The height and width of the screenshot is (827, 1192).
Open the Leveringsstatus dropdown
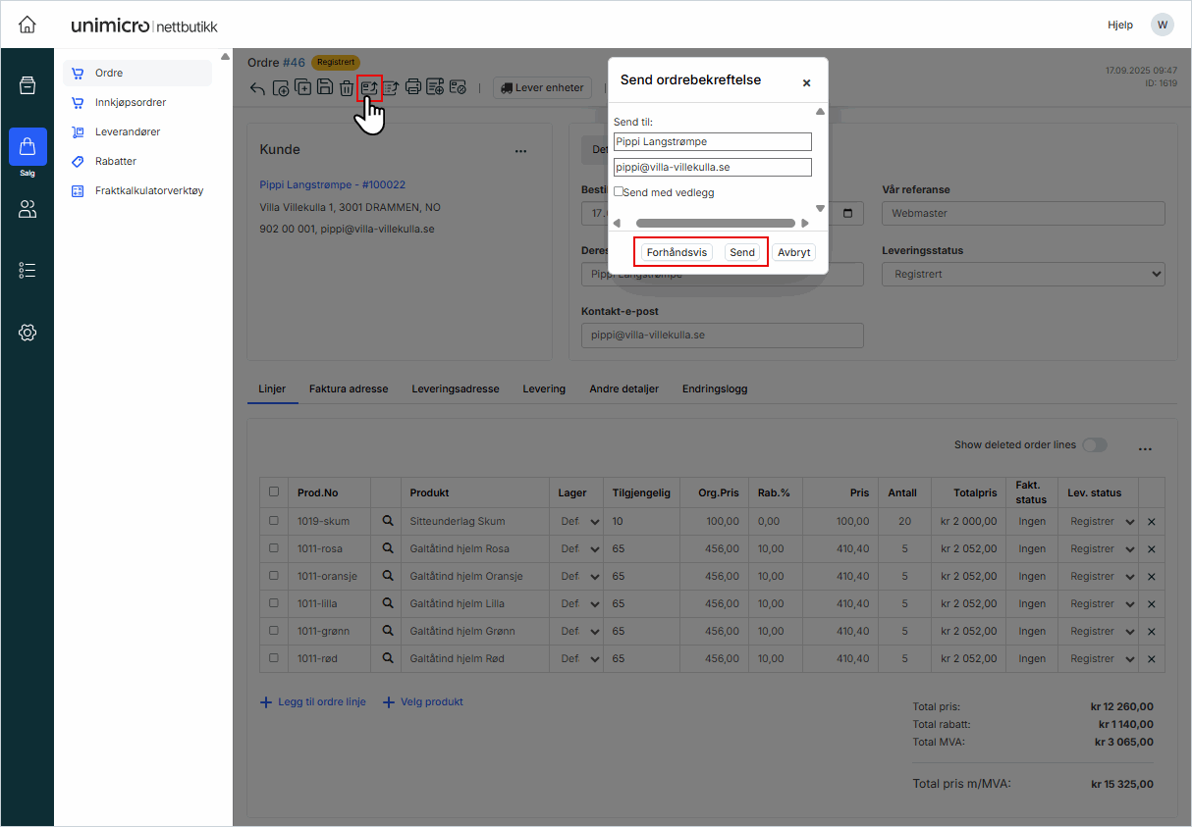point(1022,275)
